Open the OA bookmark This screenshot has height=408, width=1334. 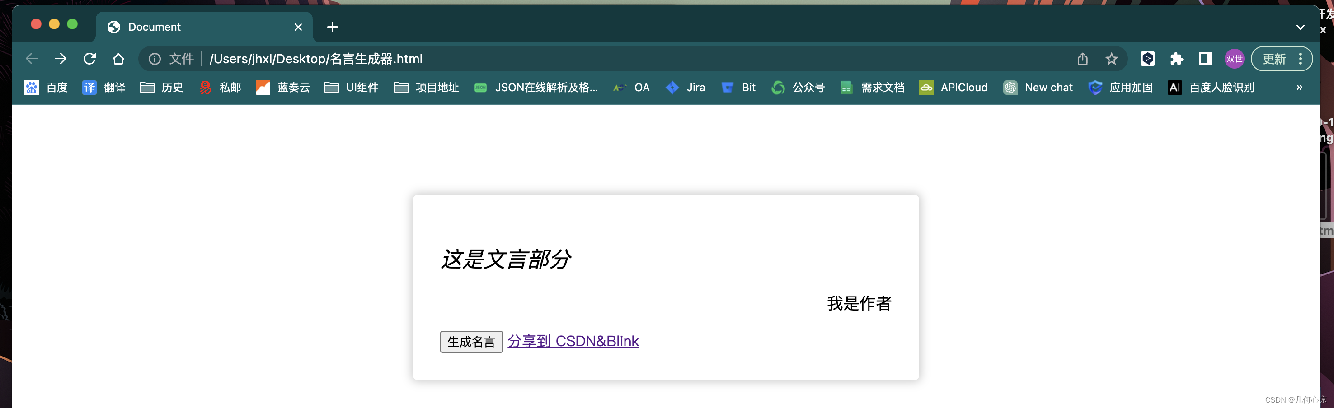click(x=631, y=88)
